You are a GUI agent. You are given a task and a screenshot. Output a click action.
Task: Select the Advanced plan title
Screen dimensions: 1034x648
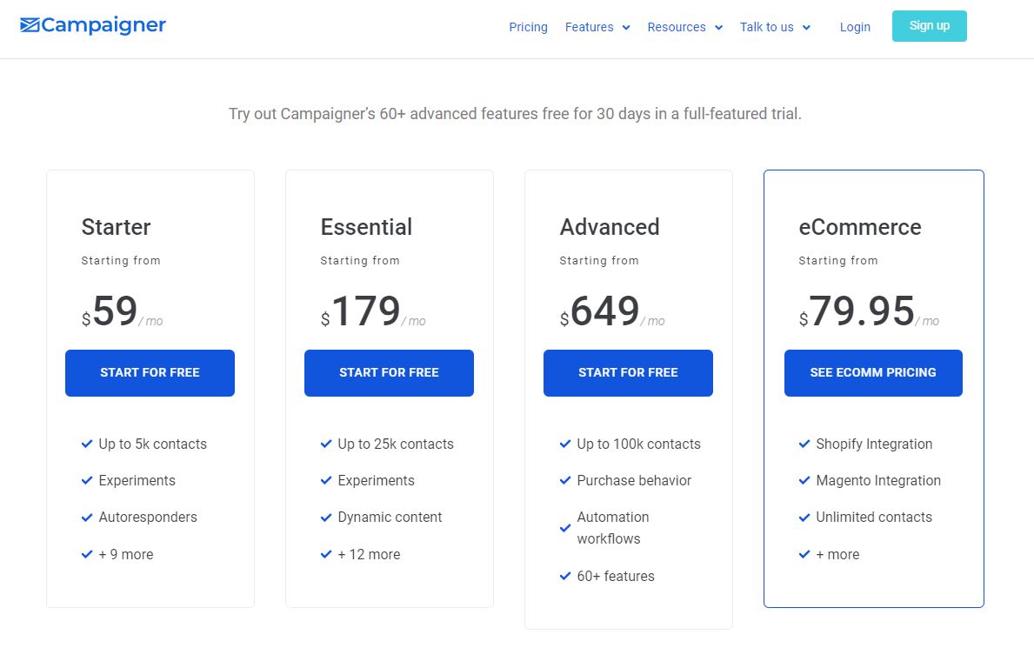[610, 227]
